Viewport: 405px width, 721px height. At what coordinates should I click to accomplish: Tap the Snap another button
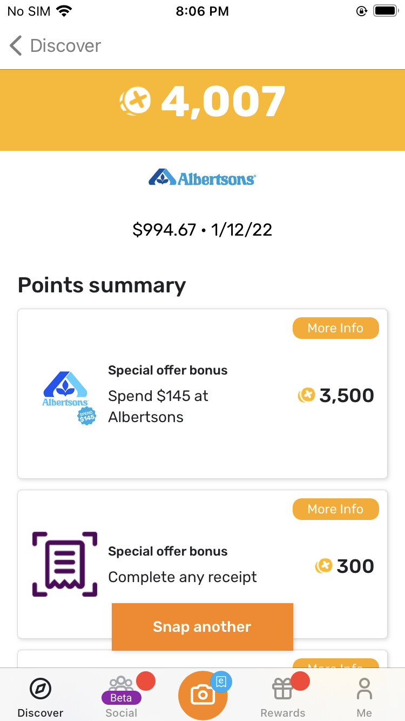[202, 627]
